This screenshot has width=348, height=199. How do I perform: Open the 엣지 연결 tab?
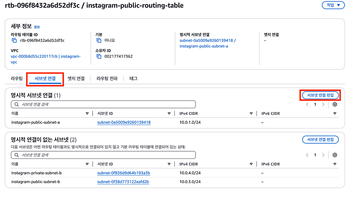point(76,79)
